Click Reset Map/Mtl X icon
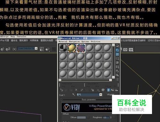This screenshot has width=160, height=122. click(x=76, y=90)
